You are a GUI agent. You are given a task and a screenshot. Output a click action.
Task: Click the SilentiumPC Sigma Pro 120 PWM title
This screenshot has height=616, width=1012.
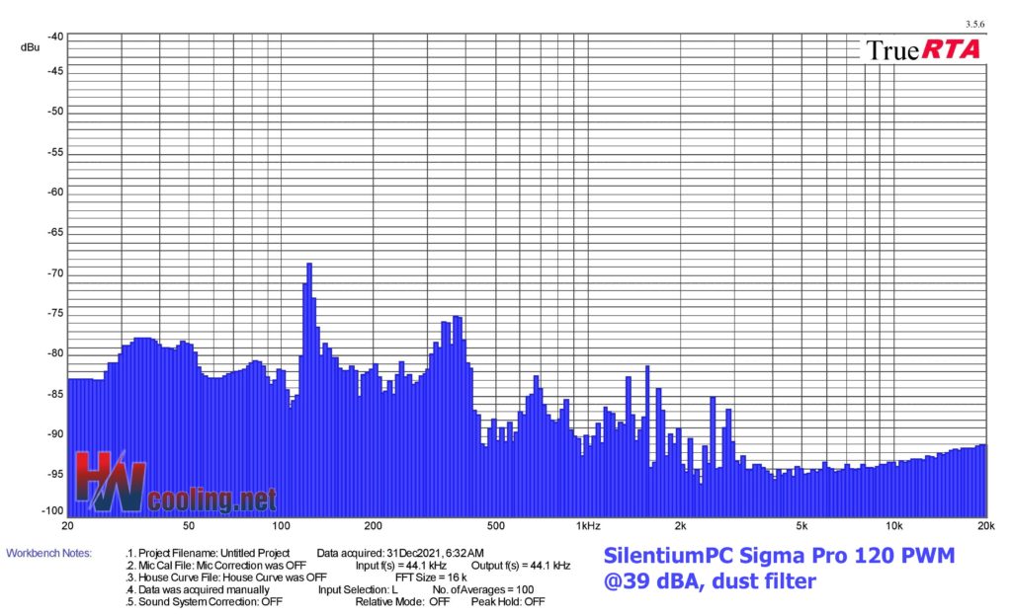click(779, 556)
